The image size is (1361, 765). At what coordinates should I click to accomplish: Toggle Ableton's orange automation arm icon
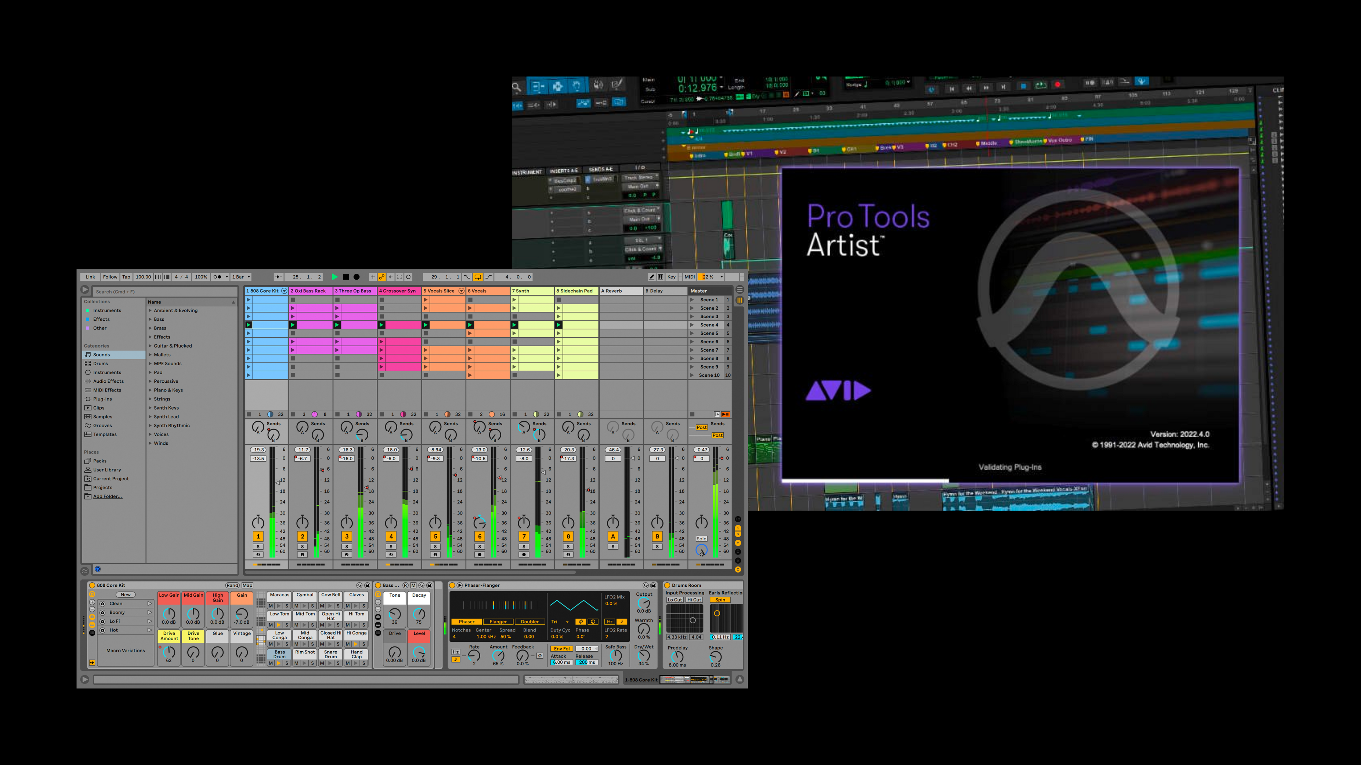coord(381,277)
